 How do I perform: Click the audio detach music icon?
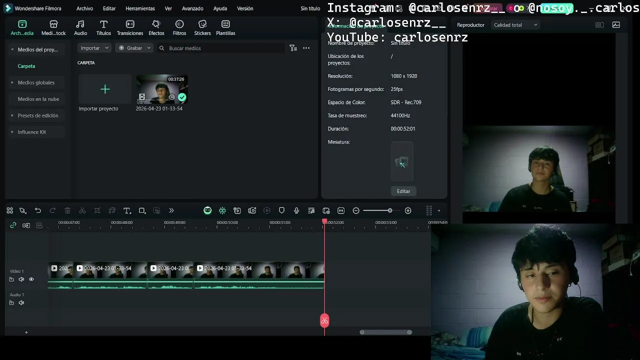click(112, 211)
